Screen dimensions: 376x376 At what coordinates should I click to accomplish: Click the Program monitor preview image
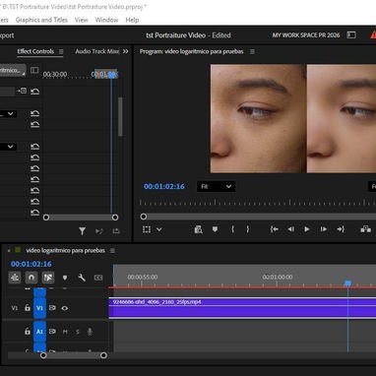(x=293, y=118)
